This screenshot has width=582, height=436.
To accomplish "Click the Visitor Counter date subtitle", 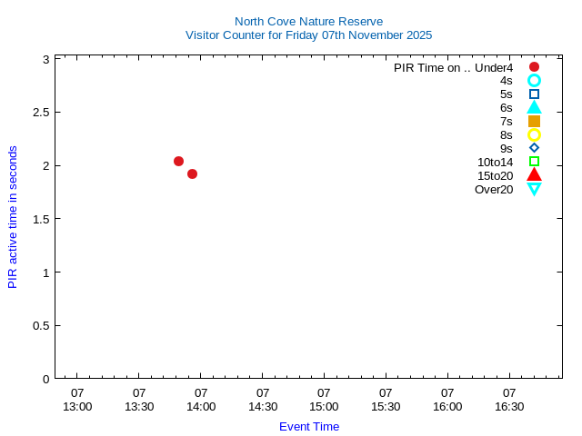I will coord(308,35).
